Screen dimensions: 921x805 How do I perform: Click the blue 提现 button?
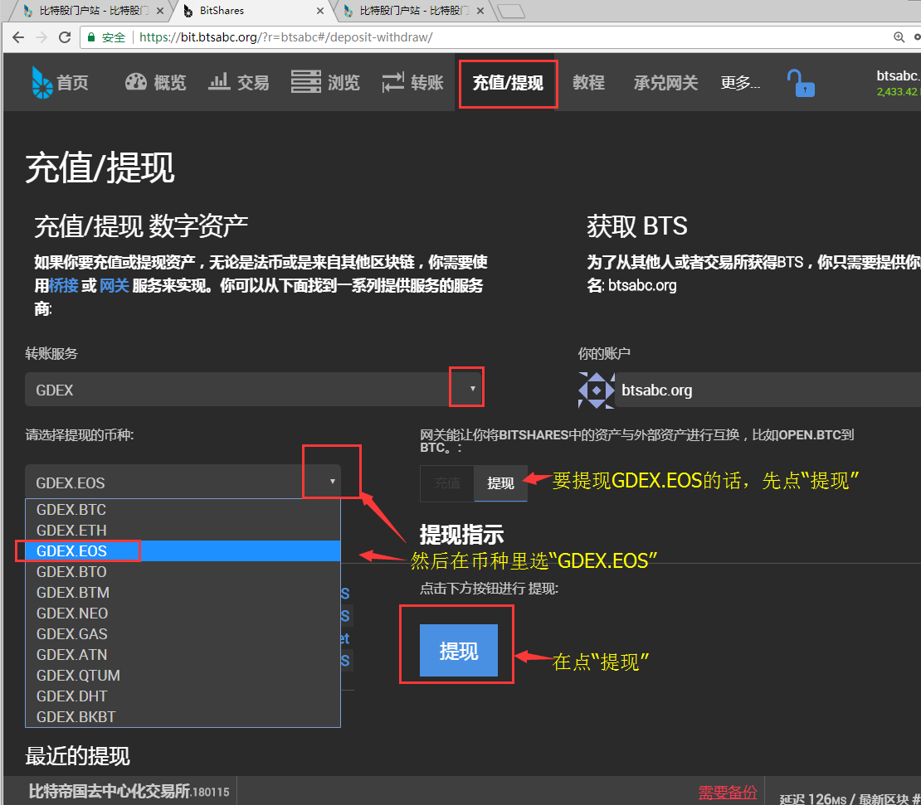tap(459, 650)
